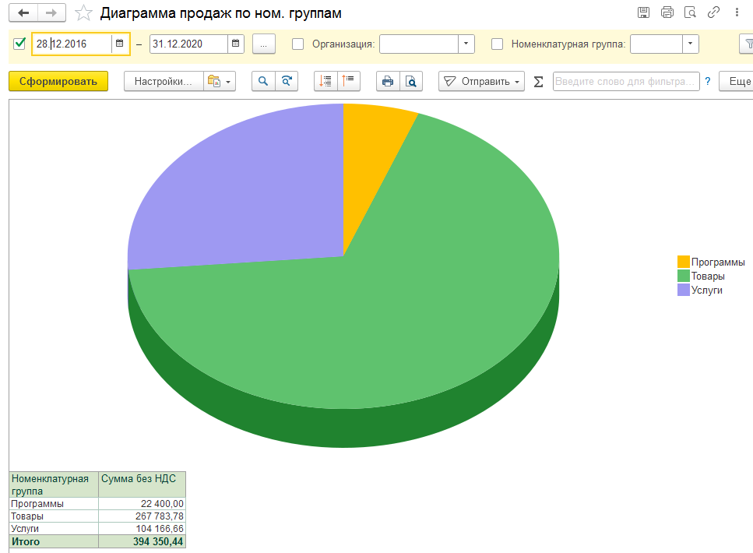753x553 pixels.
Task: Open calendar for the end date field
Action: click(235, 44)
